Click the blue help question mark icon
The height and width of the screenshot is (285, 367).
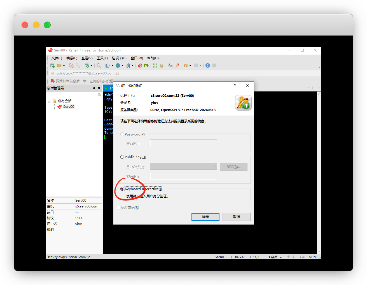pos(207,66)
